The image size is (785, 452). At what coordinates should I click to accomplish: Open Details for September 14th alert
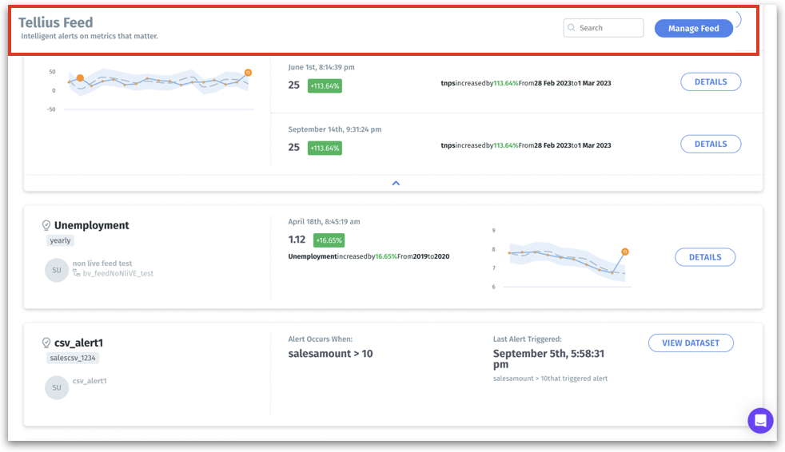[x=710, y=144]
